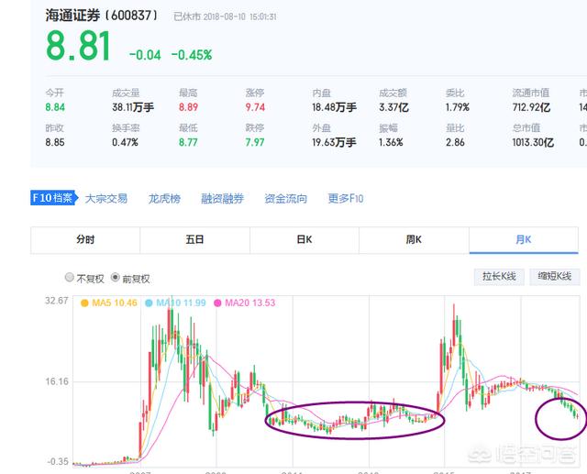
Task: Click the 16.16 y-axis label
Action: 57,381
